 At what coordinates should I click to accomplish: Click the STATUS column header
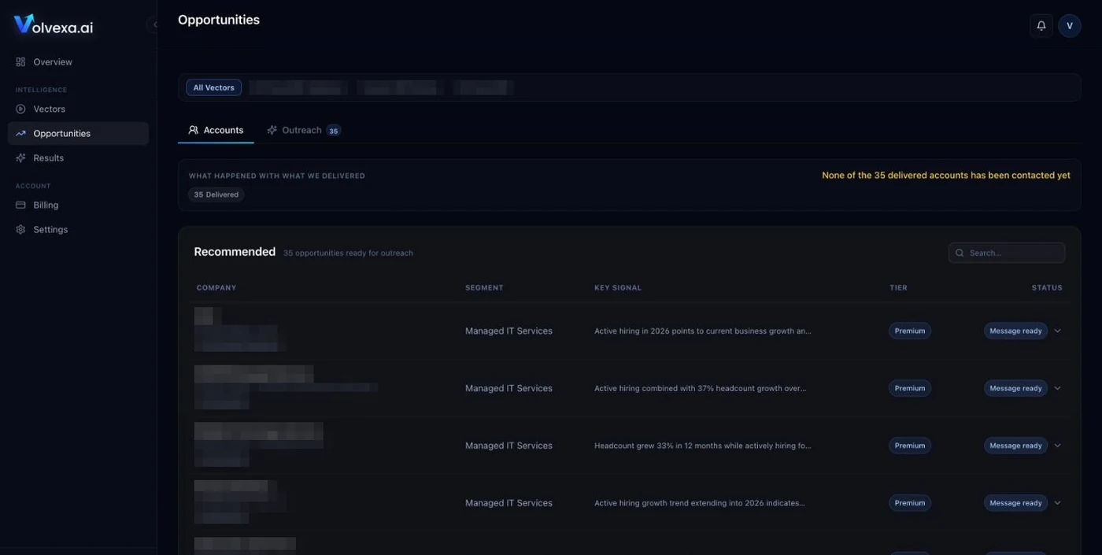click(1047, 287)
